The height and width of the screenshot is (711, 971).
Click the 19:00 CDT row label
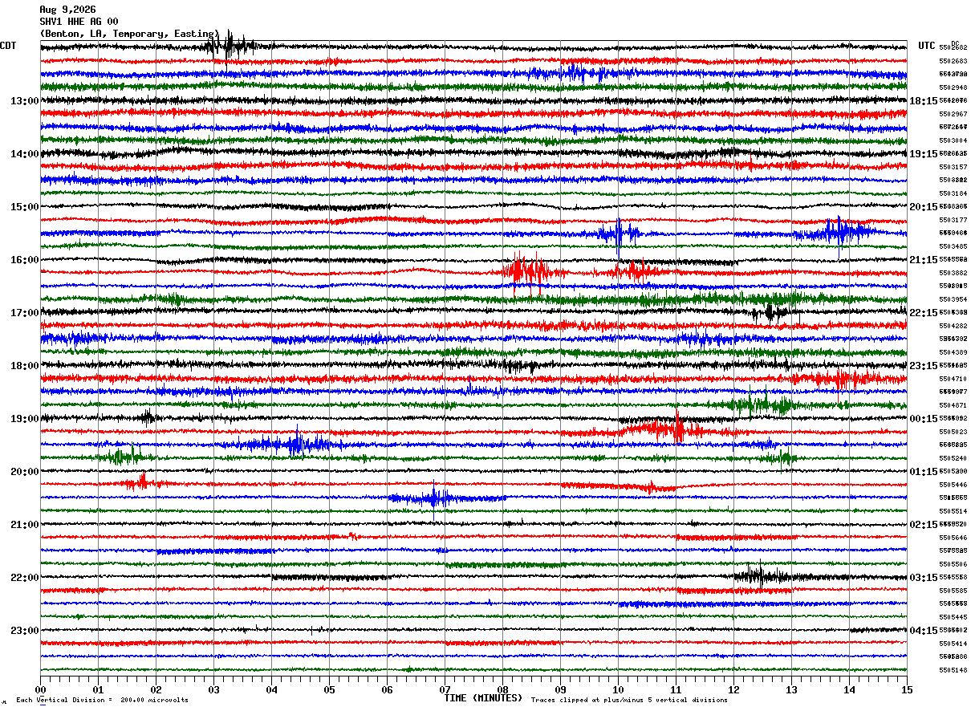tap(25, 418)
